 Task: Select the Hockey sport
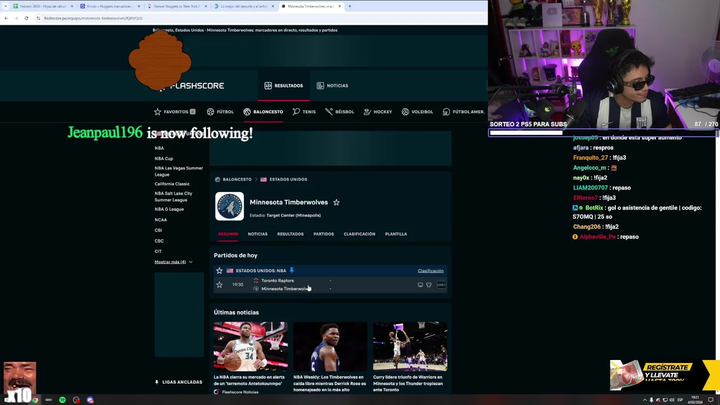378,111
